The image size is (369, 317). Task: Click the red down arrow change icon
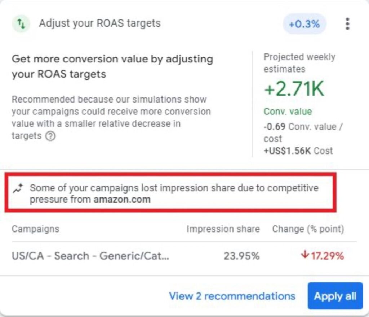(x=305, y=255)
